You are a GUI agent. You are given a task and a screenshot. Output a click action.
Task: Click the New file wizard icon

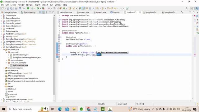2,8
